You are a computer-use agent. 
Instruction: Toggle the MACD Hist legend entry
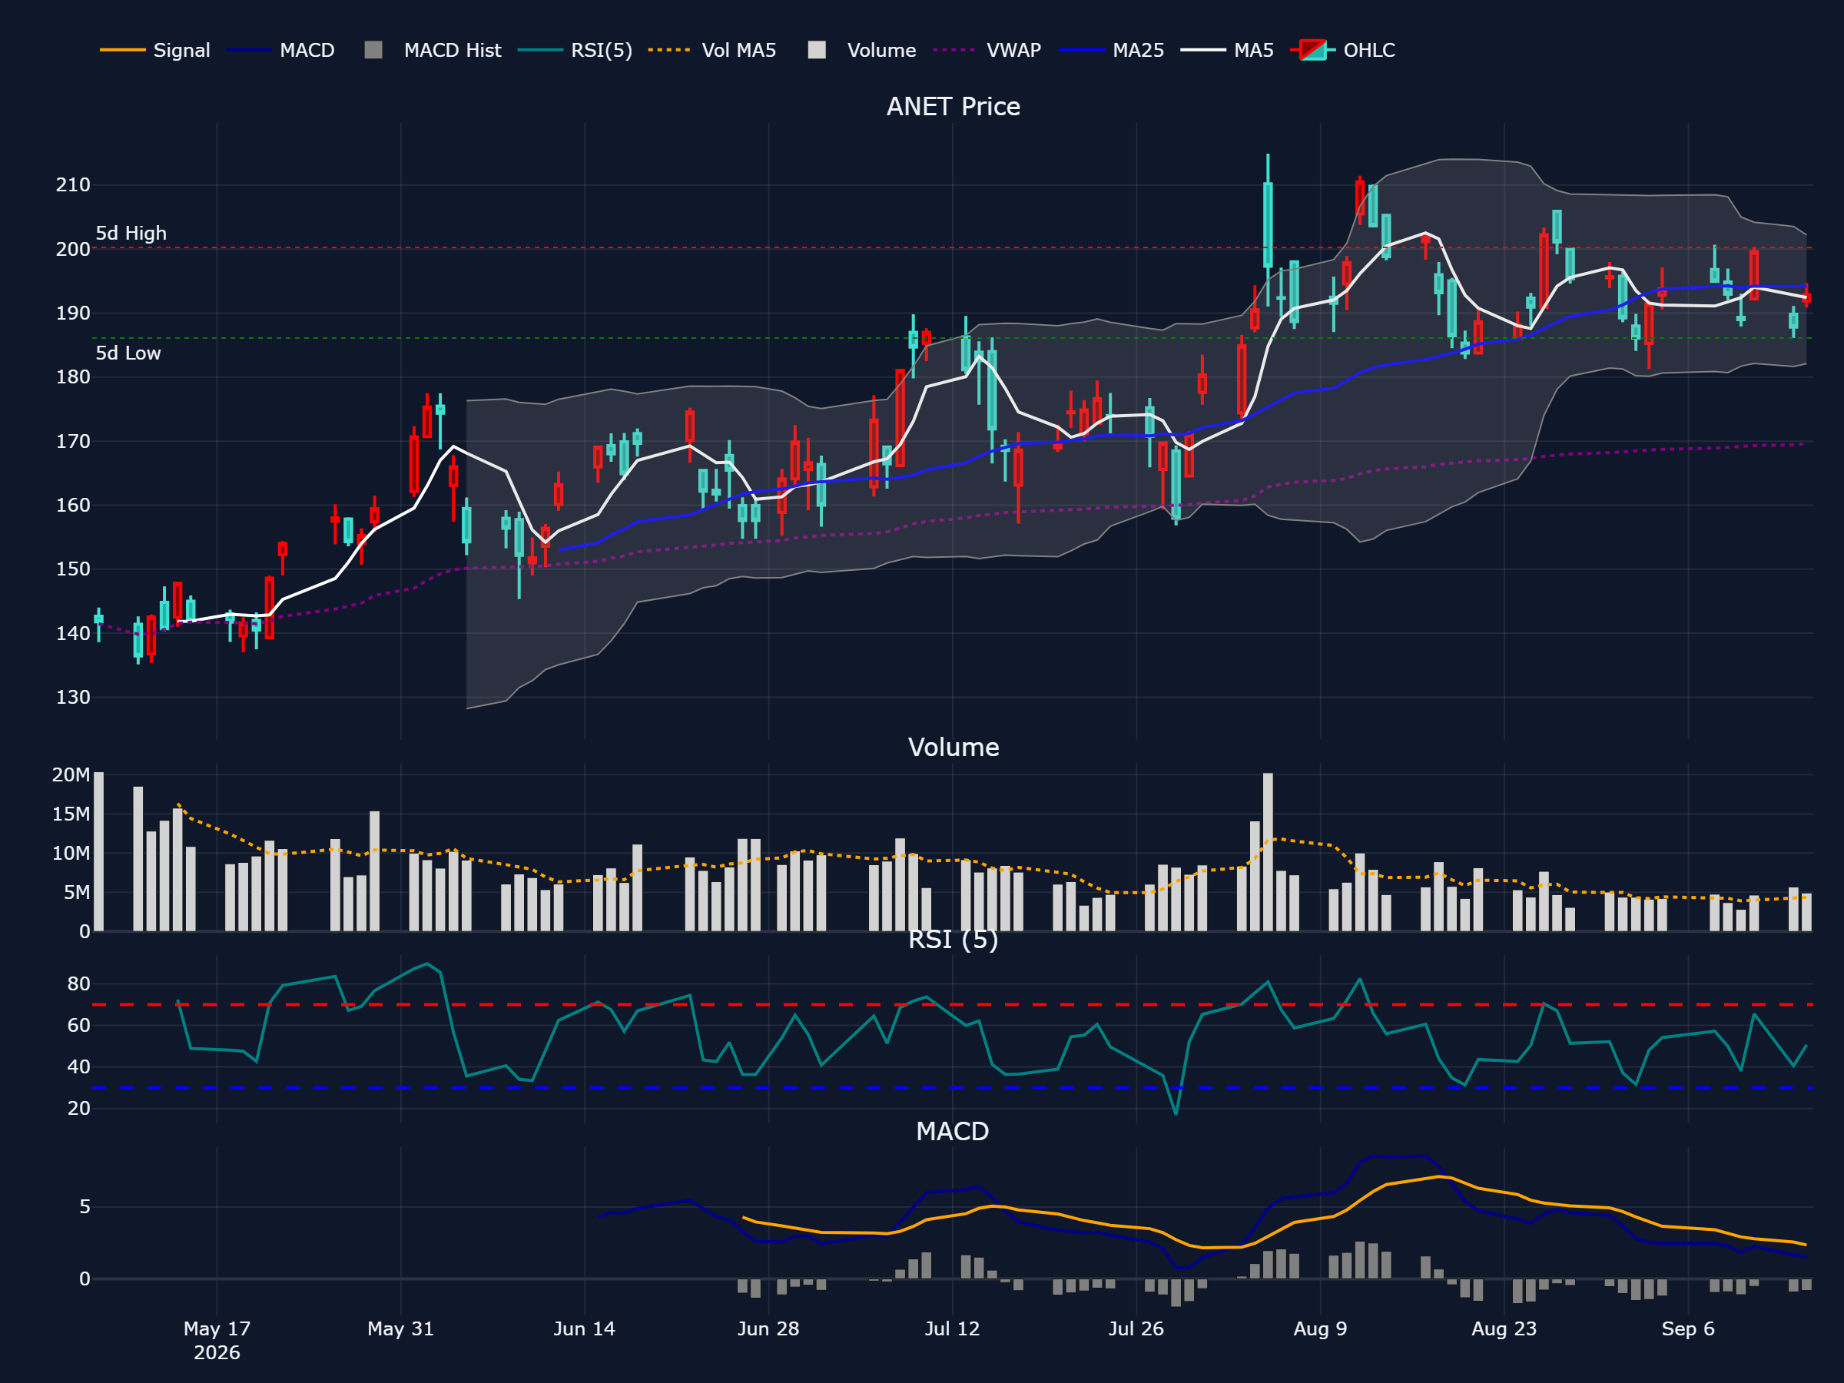(x=433, y=50)
